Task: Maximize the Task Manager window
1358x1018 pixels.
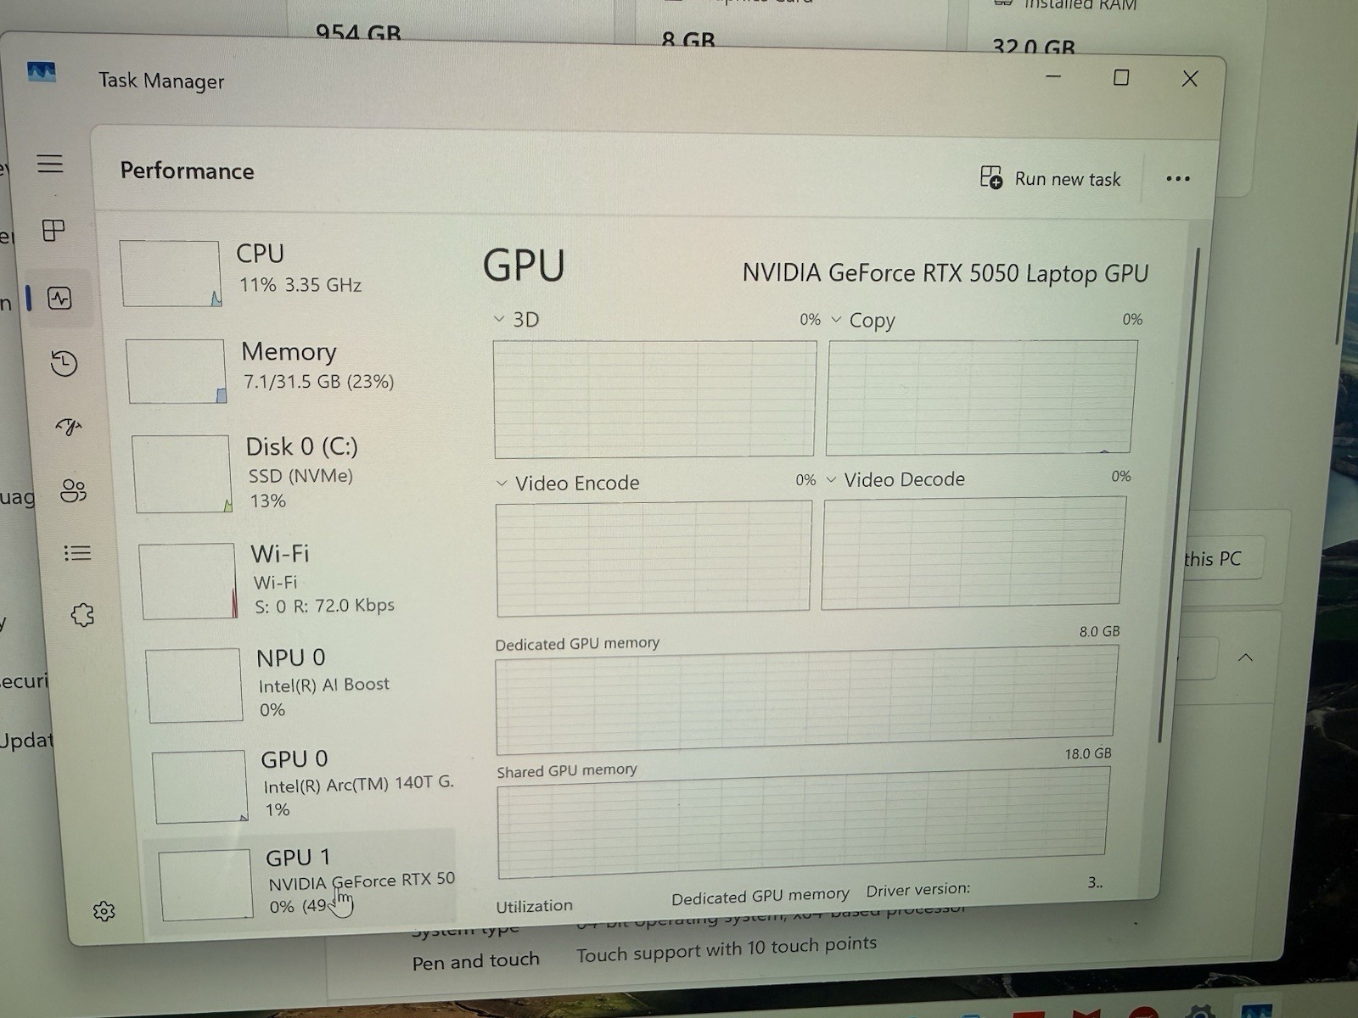Action: pyautogui.click(x=1121, y=77)
